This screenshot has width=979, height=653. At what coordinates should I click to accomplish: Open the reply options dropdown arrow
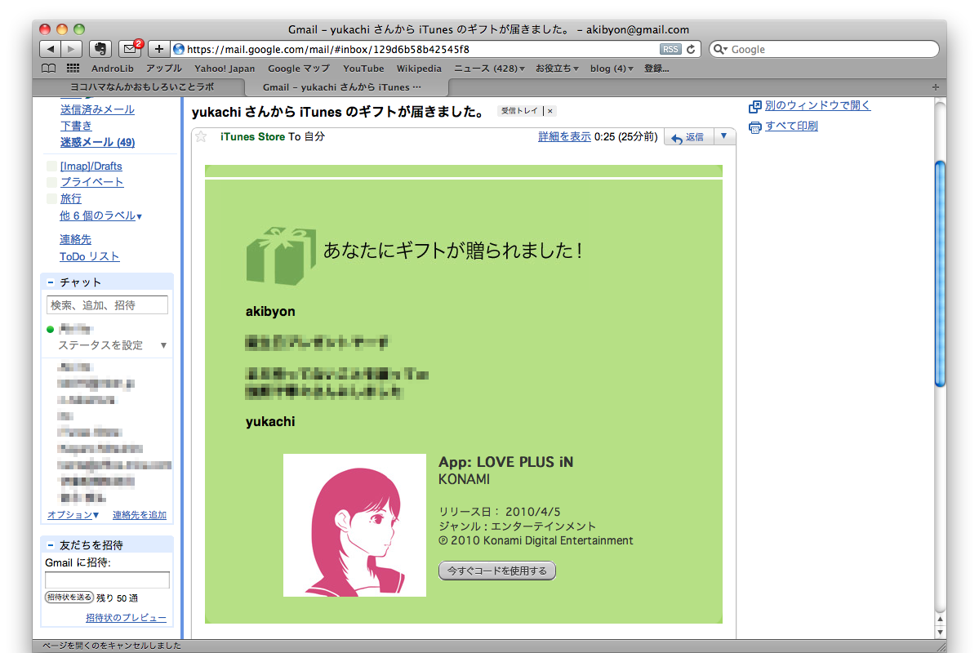723,136
